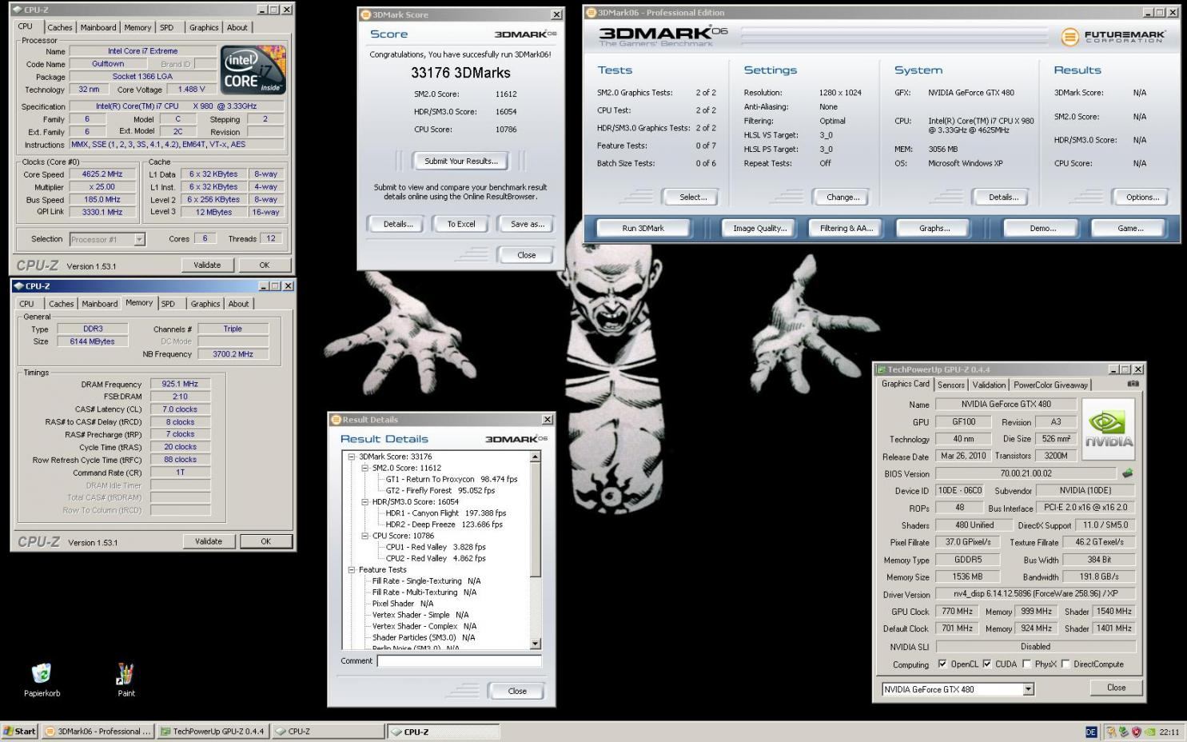Collapse the SM2.0 Score tree node
The image size is (1187, 742).
click(x=364, y=468)
